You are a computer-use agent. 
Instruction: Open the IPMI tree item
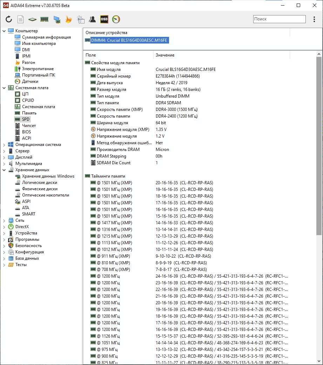pos(26,56)
